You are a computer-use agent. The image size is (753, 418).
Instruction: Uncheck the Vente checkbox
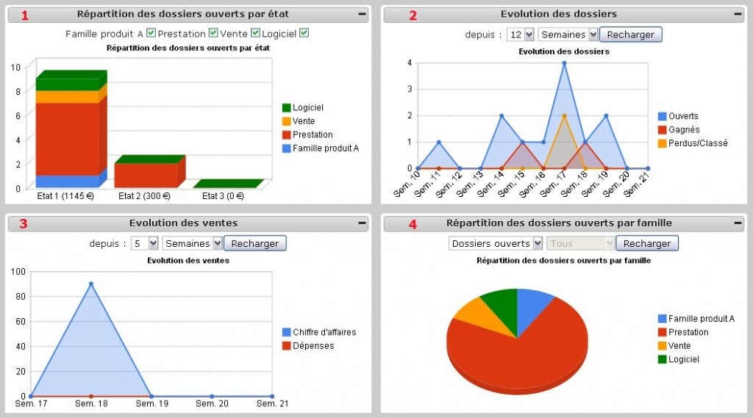[255, 33]
